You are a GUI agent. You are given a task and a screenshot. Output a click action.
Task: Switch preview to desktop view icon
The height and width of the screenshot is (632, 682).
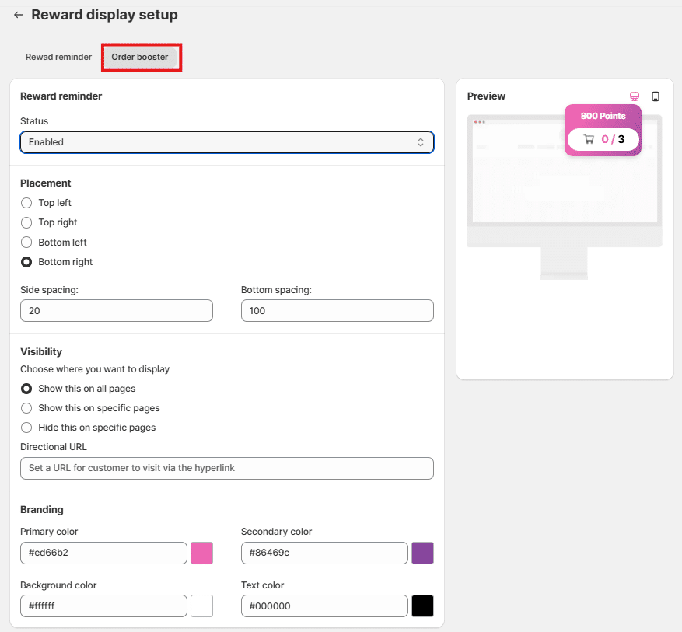click(x=635, y=96)
